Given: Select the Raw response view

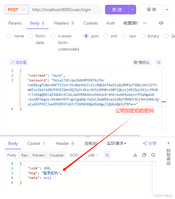Looking at the screenshot, I should coord(25,155).
